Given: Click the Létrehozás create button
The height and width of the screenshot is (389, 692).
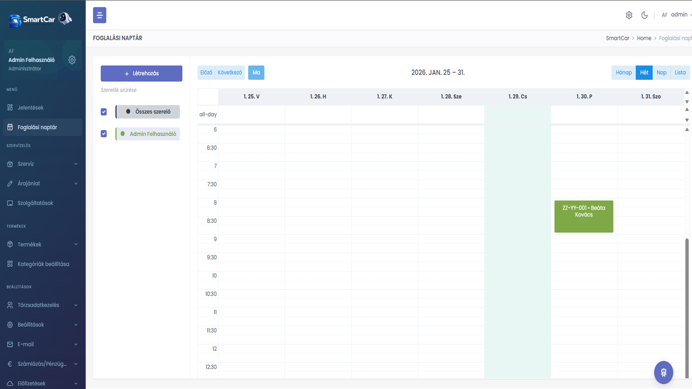Looking at the screenshot, I should [x=141, y=73].
